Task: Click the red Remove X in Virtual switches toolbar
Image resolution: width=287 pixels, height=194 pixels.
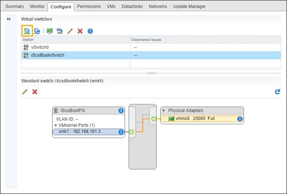Action: (80, 31)
